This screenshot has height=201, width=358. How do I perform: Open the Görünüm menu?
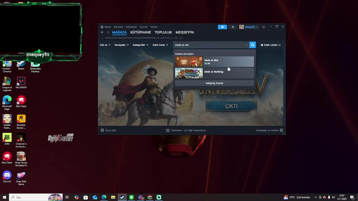[x=118, y=27]
